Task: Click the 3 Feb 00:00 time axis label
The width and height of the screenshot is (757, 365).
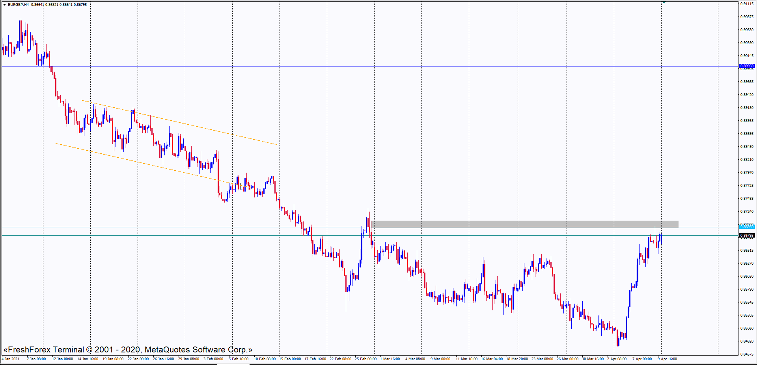Action: pos(213,359)
